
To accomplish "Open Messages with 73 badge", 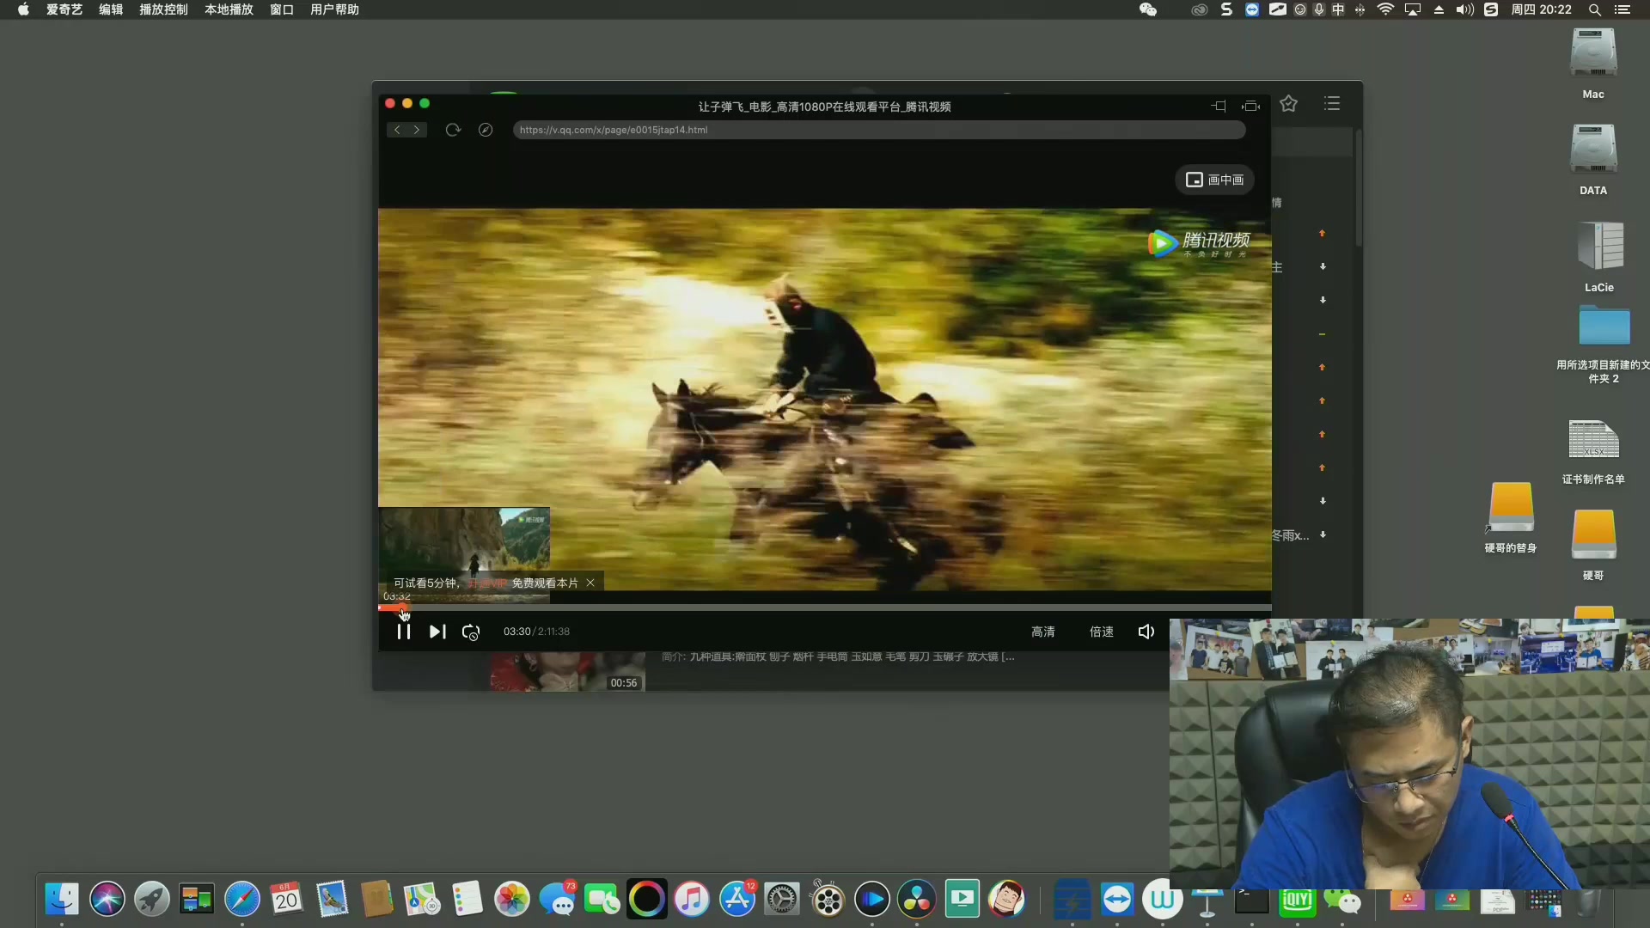I will [558, 899].
